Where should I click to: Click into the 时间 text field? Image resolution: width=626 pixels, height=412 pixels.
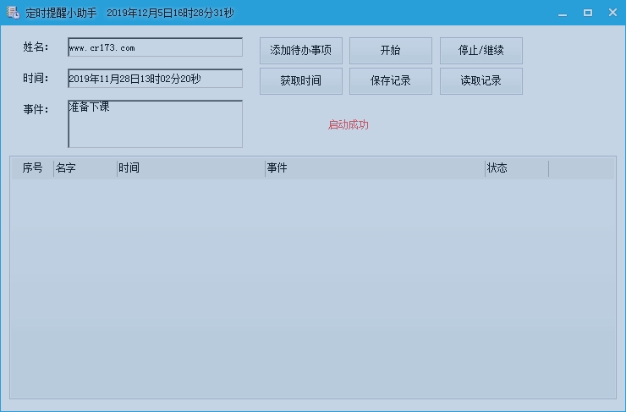pyautogui.click(x=155, y=79)
